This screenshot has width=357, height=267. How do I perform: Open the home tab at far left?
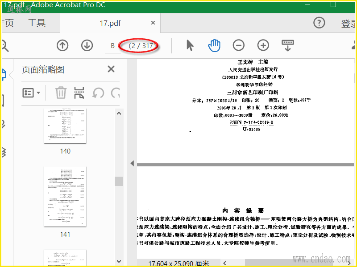8,23
